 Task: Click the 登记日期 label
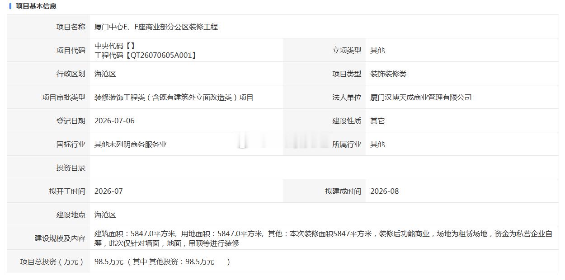[x=71, y=121]
